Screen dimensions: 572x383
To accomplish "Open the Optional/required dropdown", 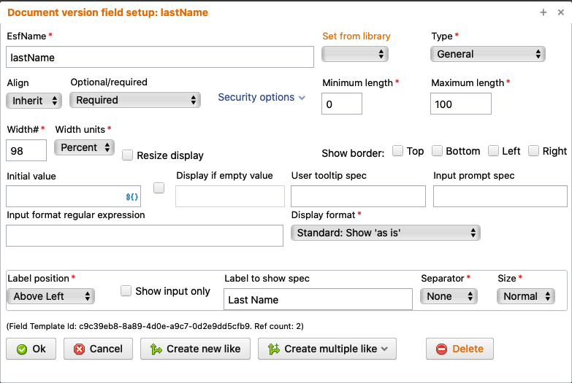I will click(x=135, y=100).
